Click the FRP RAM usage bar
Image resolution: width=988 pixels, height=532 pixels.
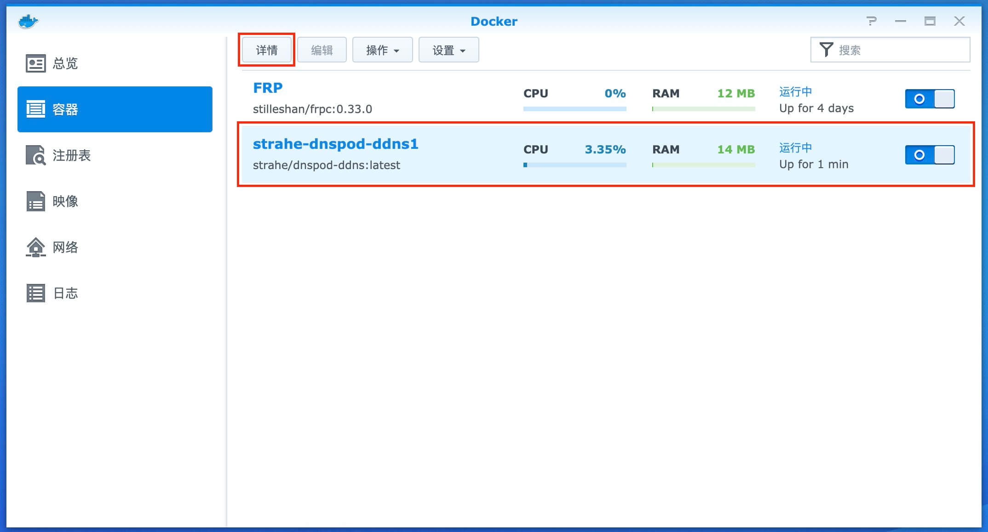click(x=703, y=109)
